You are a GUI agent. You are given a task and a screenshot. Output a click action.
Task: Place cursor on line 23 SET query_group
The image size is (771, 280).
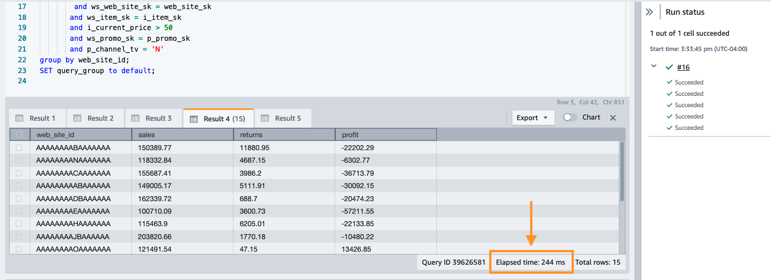coord(97,71)
